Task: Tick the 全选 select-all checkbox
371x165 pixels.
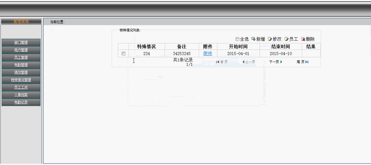Action: [x=237, y=39]
